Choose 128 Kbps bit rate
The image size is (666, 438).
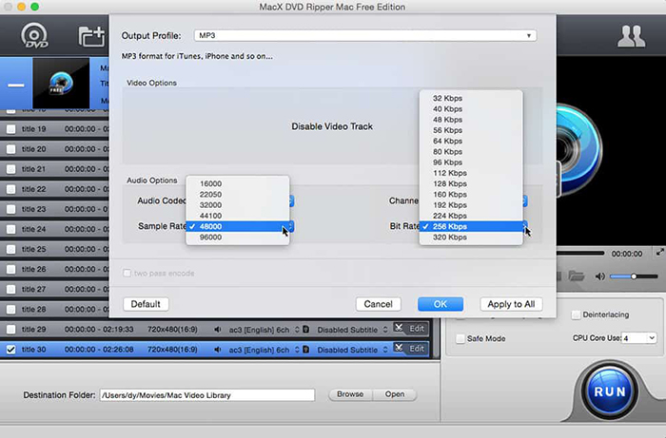pos(471,183)
